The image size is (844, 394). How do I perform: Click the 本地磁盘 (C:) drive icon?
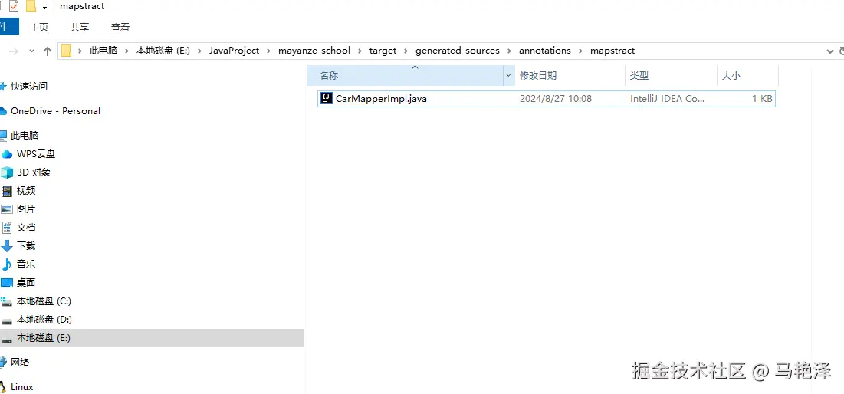[6, 301]
